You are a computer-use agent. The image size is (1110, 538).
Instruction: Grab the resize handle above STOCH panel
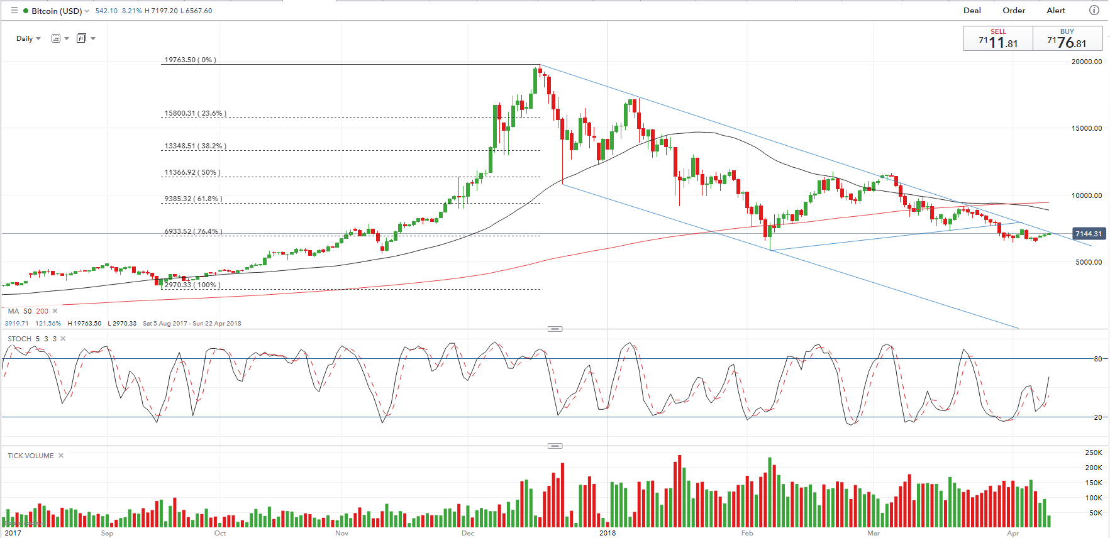click(x=555, y=329)
